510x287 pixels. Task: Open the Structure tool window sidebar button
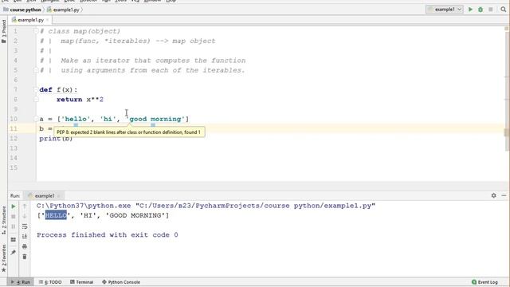[3, 220]
